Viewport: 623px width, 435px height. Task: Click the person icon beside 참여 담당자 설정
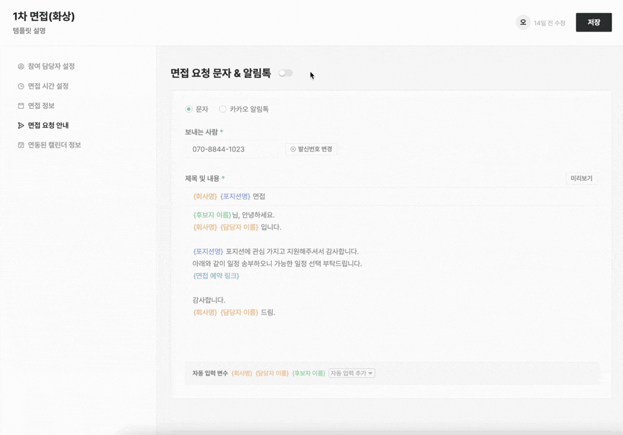click(x=21, y=66)
